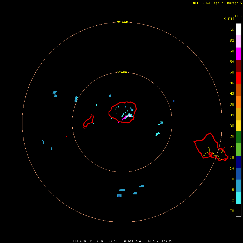Select the light green legend color block
The height and width of the screenshot is (243, 243).
point(238,150)
